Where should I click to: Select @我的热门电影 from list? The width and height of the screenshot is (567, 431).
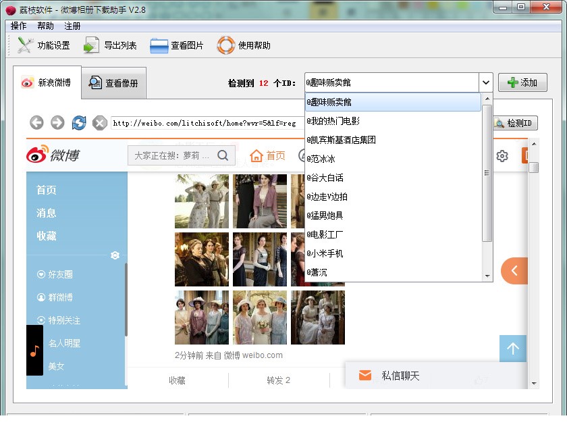pos(393,121)
